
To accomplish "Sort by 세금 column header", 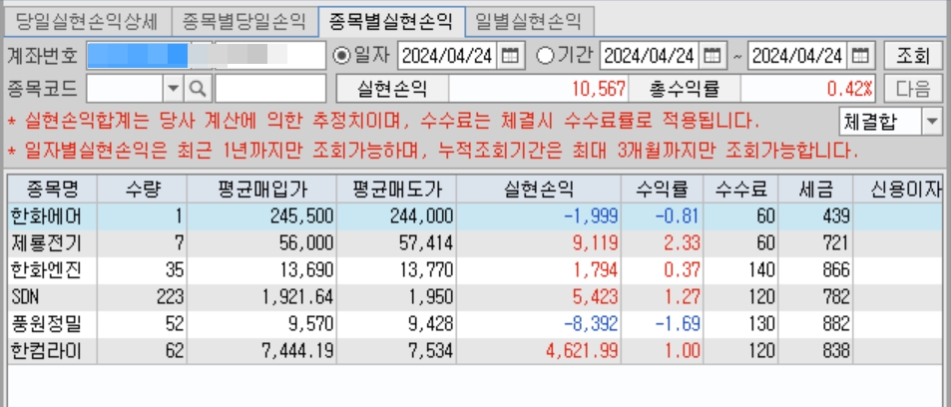I will 815,190.
